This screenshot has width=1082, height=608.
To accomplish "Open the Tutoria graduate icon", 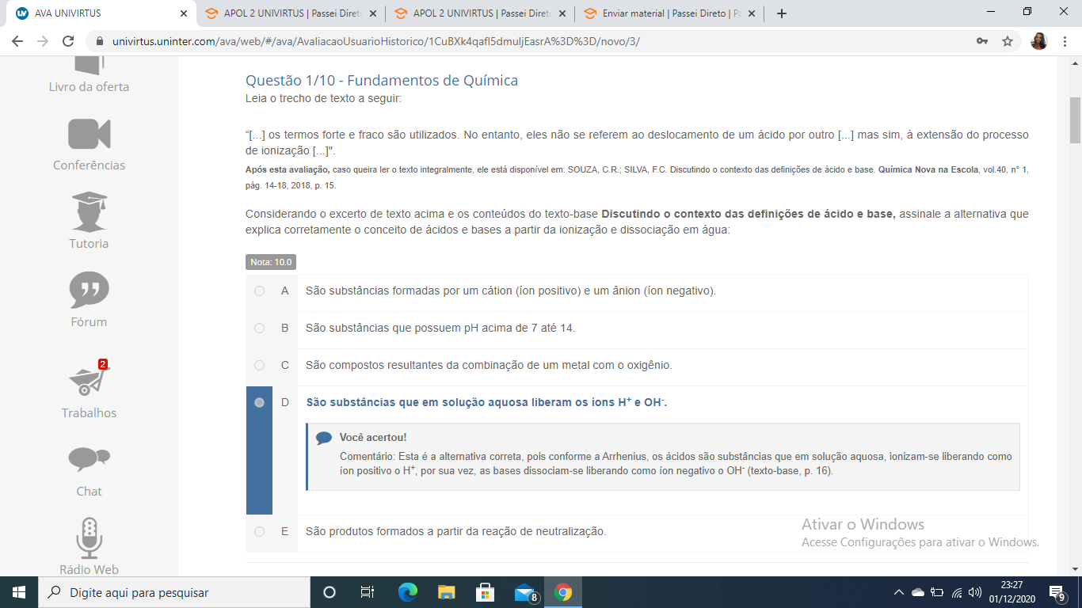I will point(89,211).
